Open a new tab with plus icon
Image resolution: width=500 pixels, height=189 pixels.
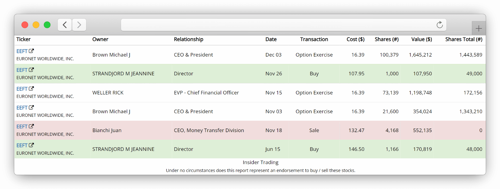[x=479, y=28]
